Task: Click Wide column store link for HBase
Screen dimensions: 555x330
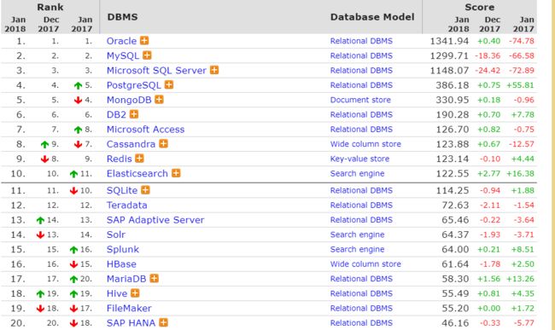Action: (365, 264)
